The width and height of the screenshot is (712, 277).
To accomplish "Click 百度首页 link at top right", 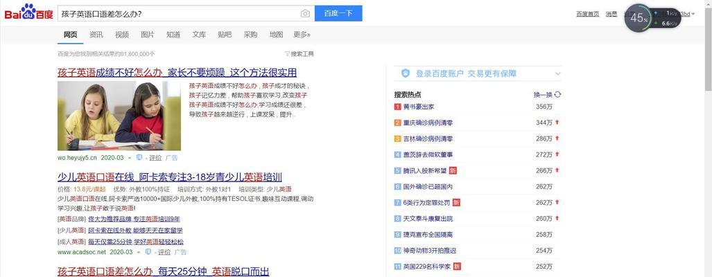I will [588, 14].
